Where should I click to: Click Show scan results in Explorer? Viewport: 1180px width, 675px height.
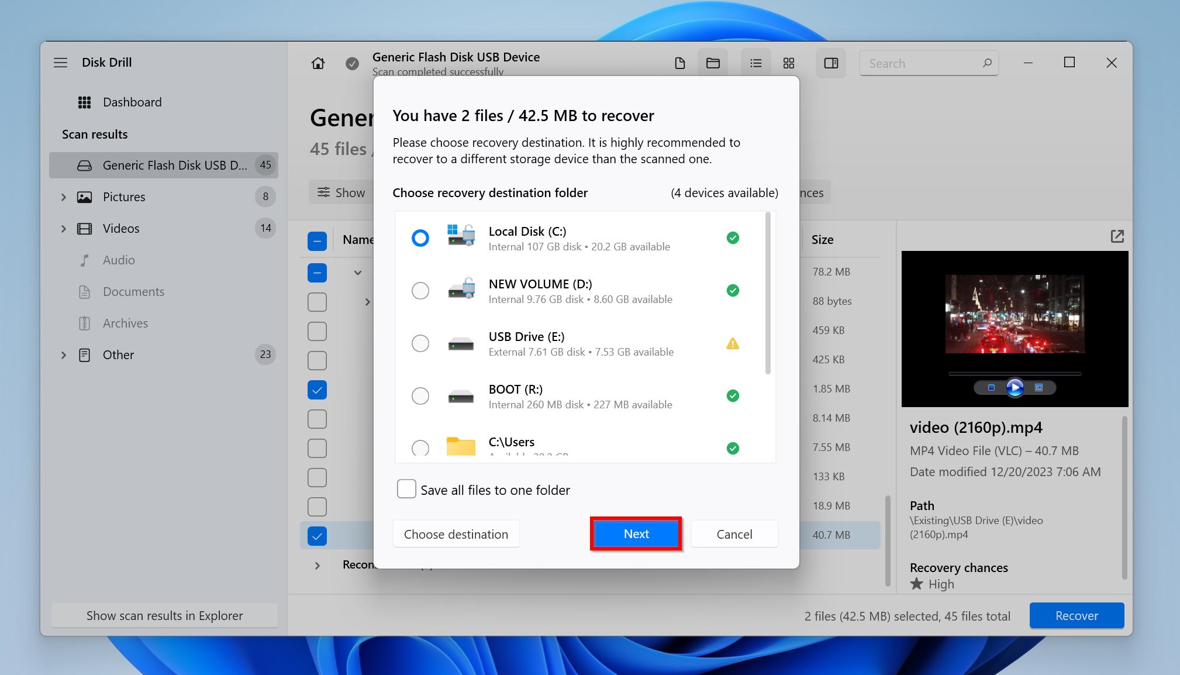point(164,616)
